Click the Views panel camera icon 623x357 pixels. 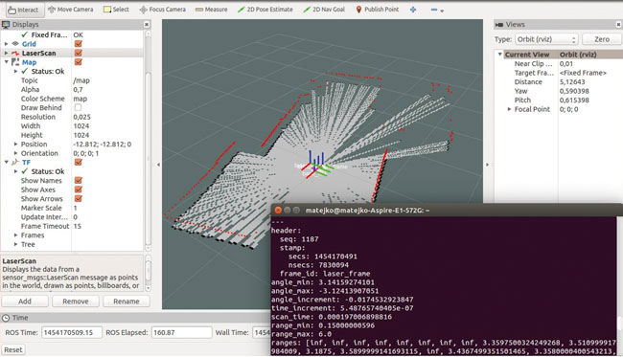(499, 25)
